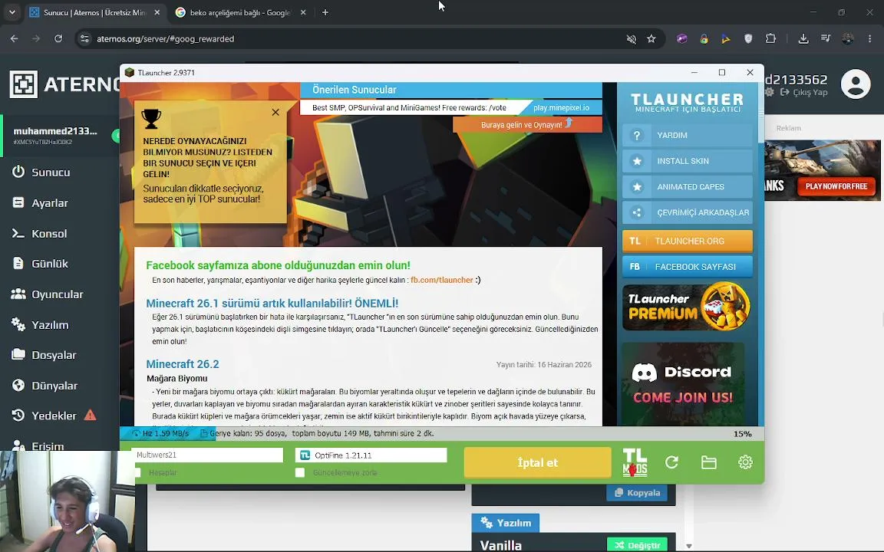Bookmark this page with the star icon

point(651,39)
